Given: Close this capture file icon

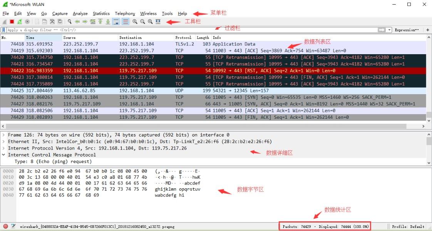Looking at the screenshot, I should [x=52, y=22].
